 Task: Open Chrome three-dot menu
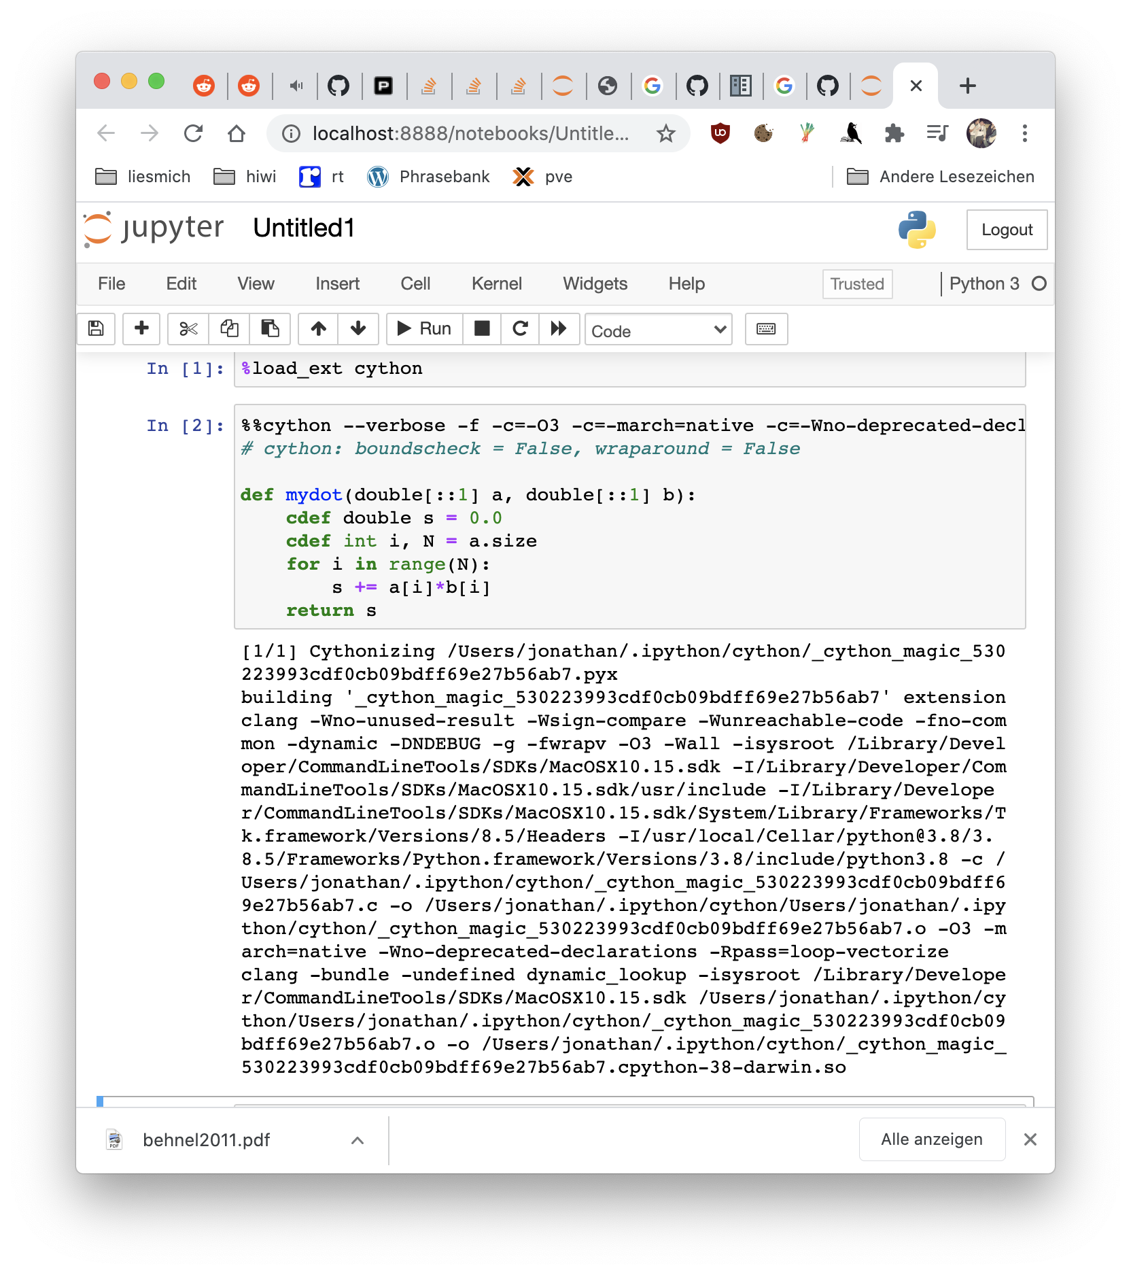pos(1025,133)
